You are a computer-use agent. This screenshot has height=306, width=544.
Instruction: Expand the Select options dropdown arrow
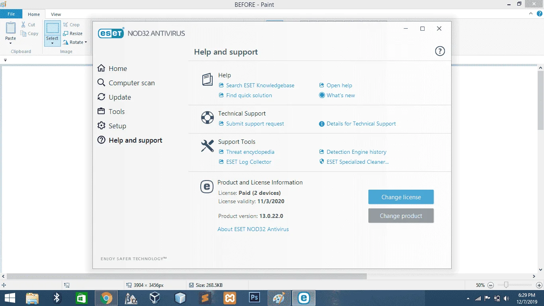click(52, 43)
